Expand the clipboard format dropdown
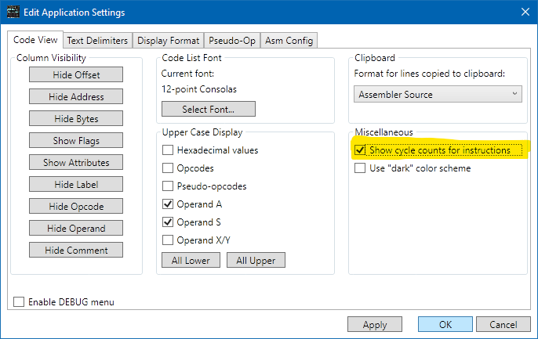538x339 pixels. [438, 95]
